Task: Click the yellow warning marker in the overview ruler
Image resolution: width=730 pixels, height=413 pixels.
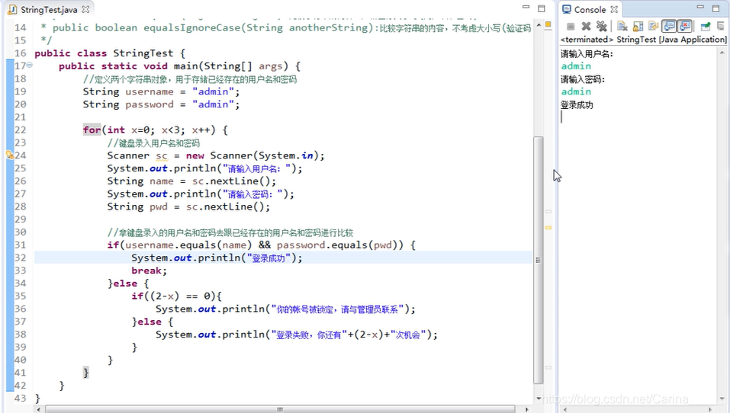Action: [548, 227]
